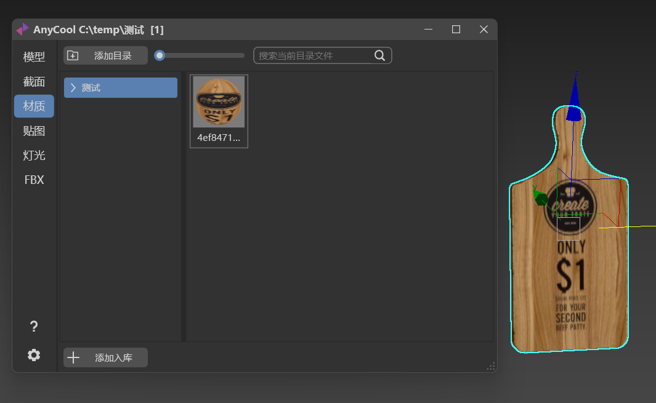Open settings via the gear icon

click(x=34, y=355)
